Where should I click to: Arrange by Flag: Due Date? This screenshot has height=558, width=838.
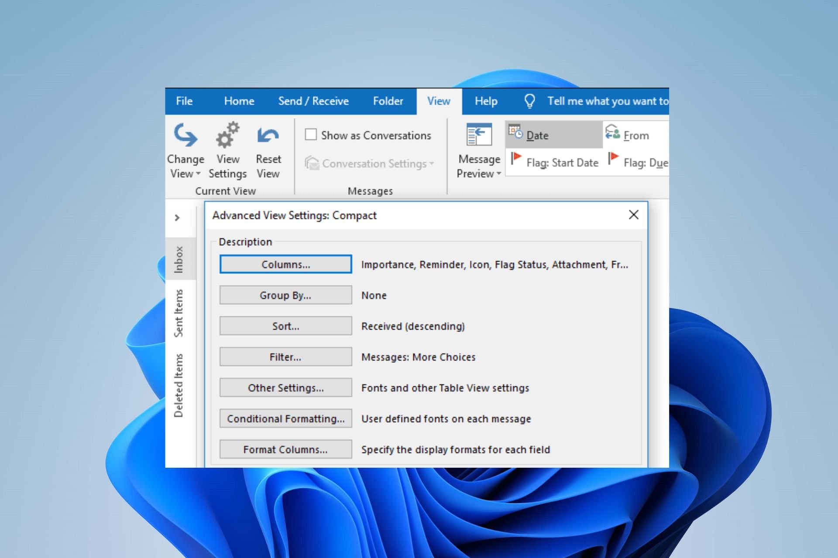click(637, 162)
